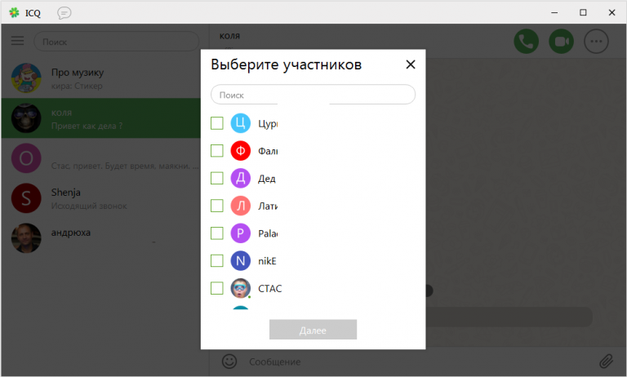Open the three-dots more options menu
This screenshot has height=377, width=627.
[x=597, y=41]
